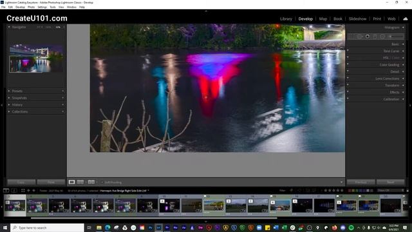This screenshot has height=232, width=412.
Task: Go forward to the next photo source
Action: 33,191
